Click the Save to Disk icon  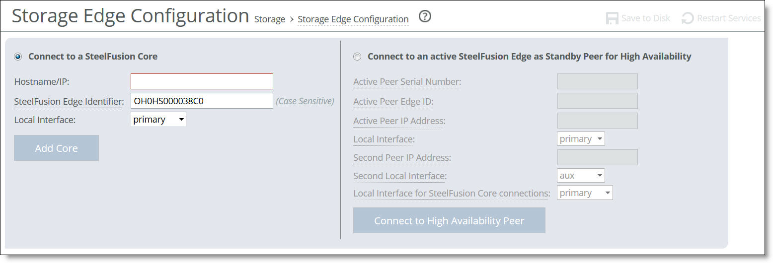612,18
